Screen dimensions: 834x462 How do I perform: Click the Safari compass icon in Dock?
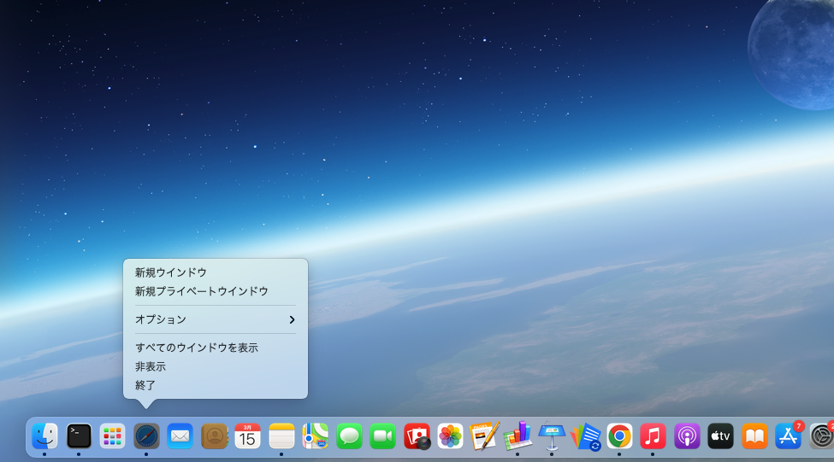coord(146,436)
